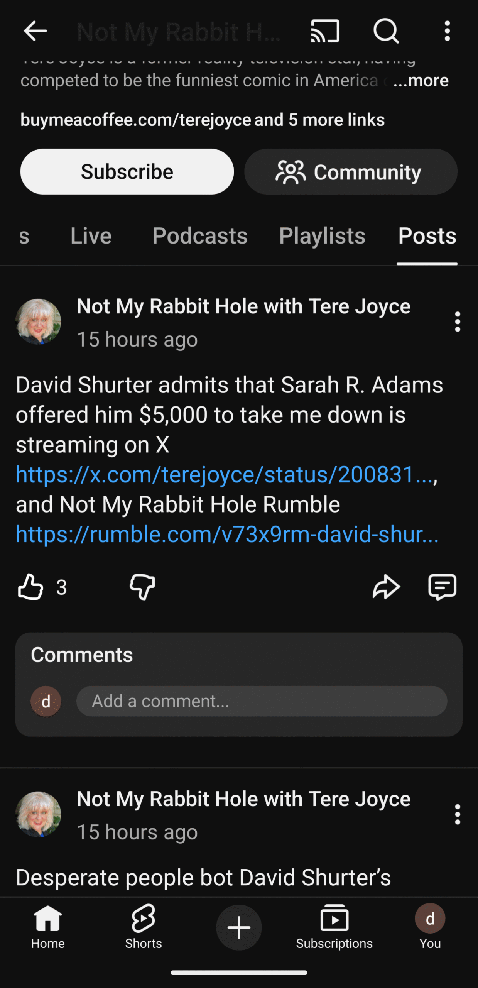Viewport: 478px width, 988px height.
Task: Share the first post
Action: [x=386, y=587]
